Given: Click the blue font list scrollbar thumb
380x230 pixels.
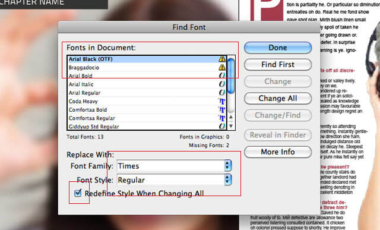Looking at the screenshot, I should coord(231,75).
